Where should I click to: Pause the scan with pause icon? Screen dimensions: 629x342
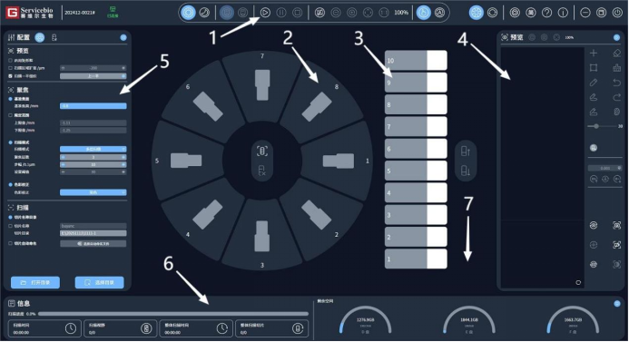pyautogui.click(x=281, y=13)
